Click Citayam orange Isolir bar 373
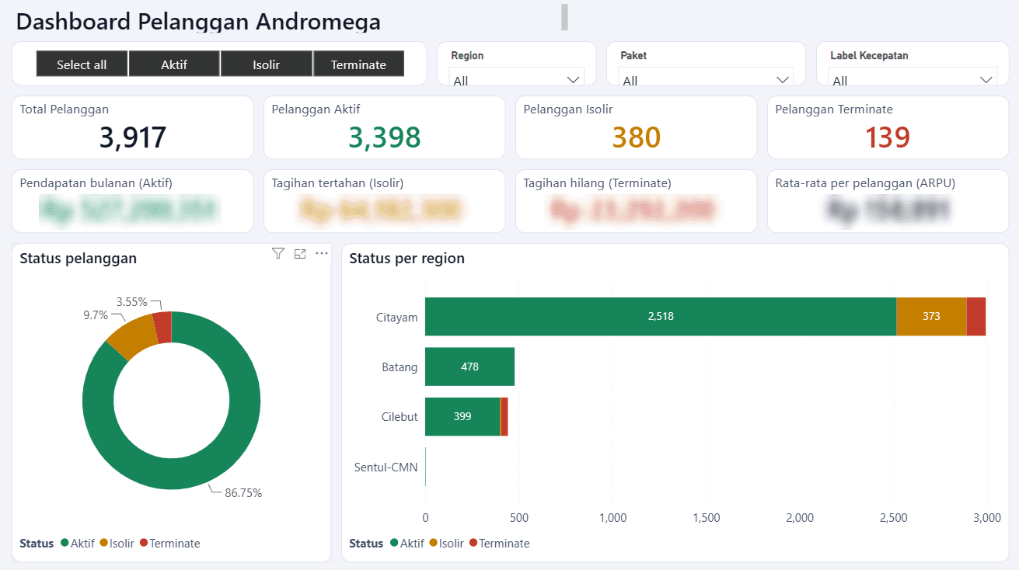The image size is (1019, 570). point(931,316)
